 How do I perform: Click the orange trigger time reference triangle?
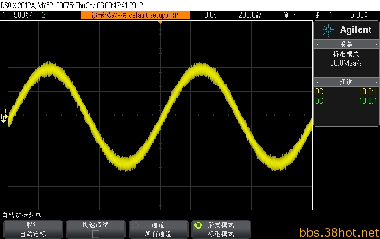click(x=160, y=22)
